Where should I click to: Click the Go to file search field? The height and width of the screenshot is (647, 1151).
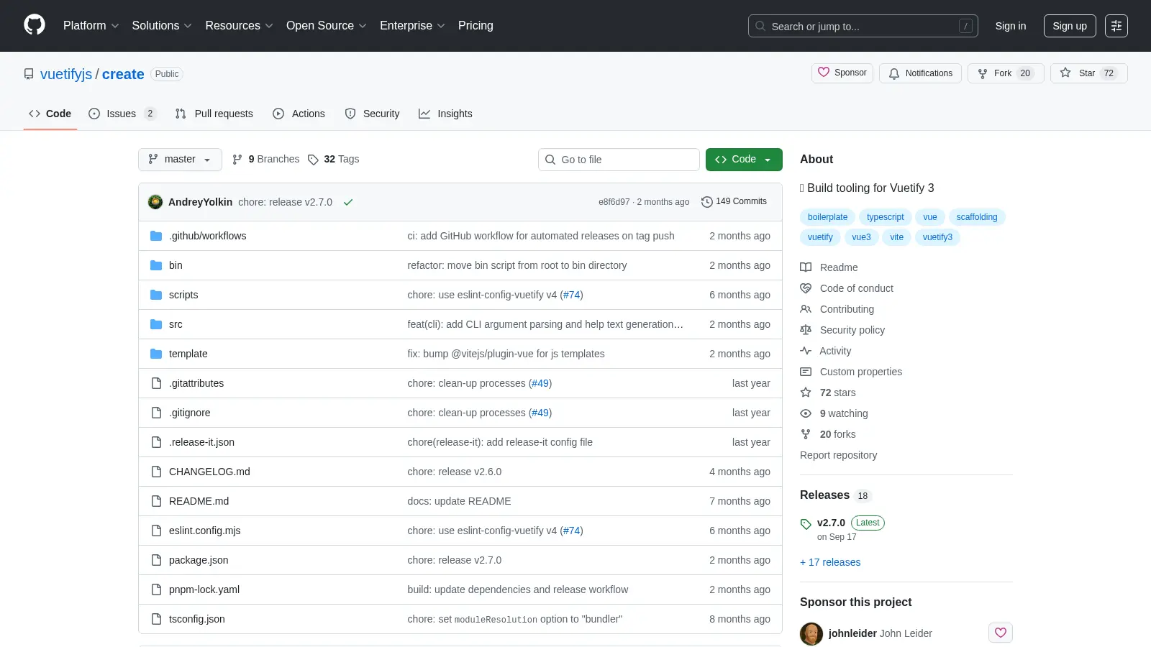coord(619,160)
